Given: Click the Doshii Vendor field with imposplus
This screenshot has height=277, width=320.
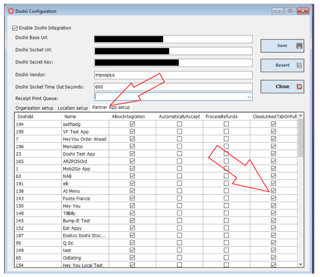Looking at the screenshot, I should [x=173, y=75].
